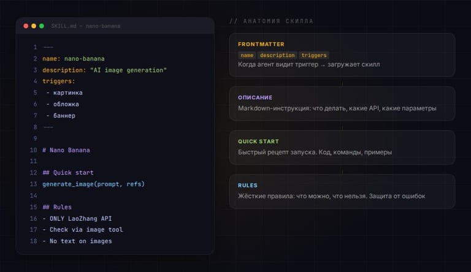Click the '# Nano Banana' heading line
The width and height of the screenshot is (471, 272).
point(66,150)
